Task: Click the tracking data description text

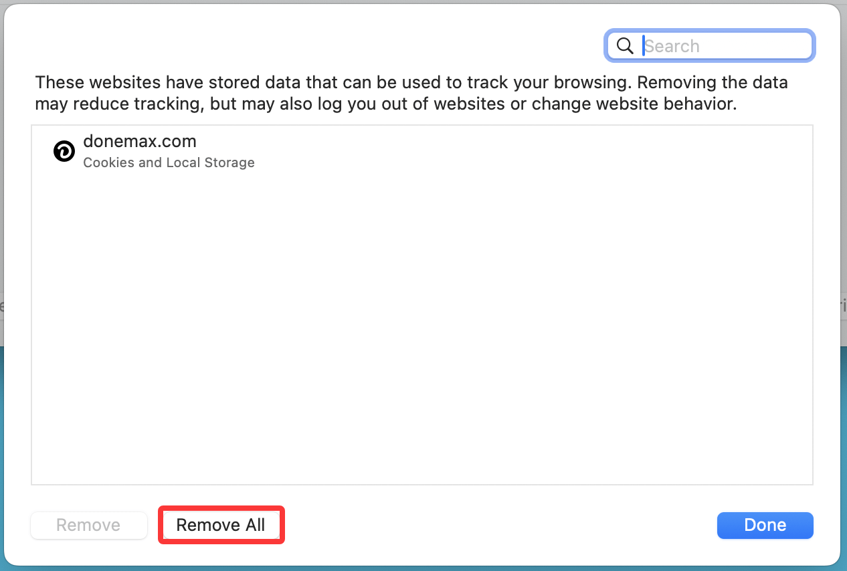Action: pos(411,94)
